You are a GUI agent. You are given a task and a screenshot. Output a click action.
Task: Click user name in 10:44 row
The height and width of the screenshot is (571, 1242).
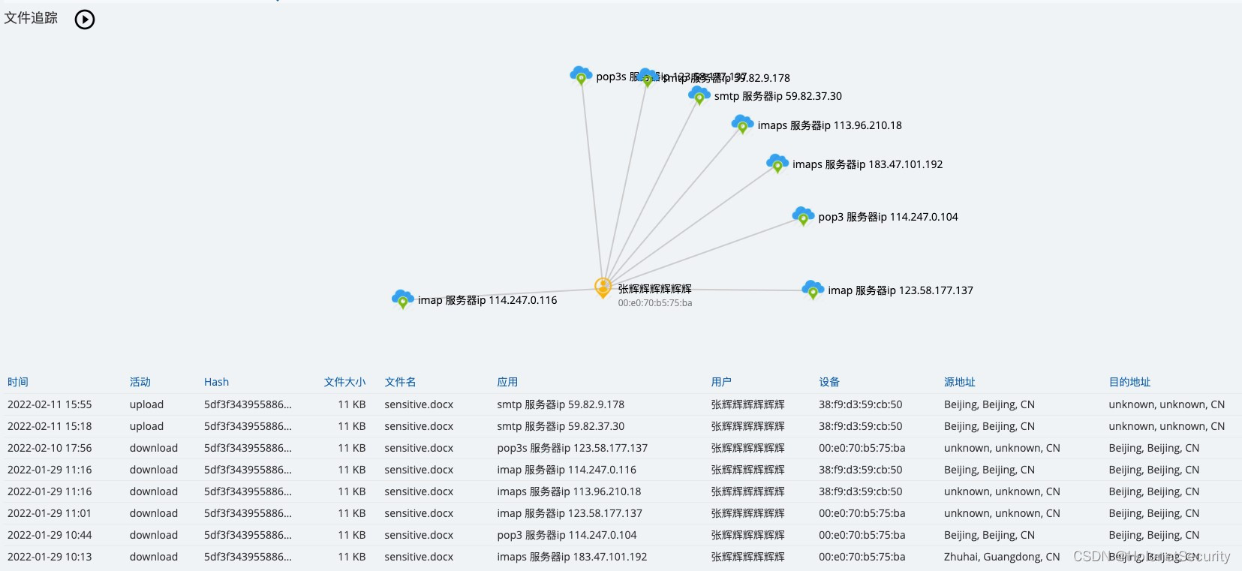click(747, 535)
